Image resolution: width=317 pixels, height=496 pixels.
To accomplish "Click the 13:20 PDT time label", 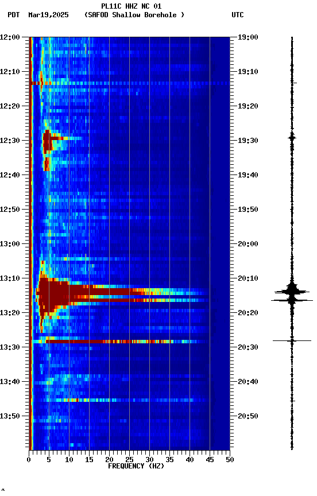I will [10, 313].
